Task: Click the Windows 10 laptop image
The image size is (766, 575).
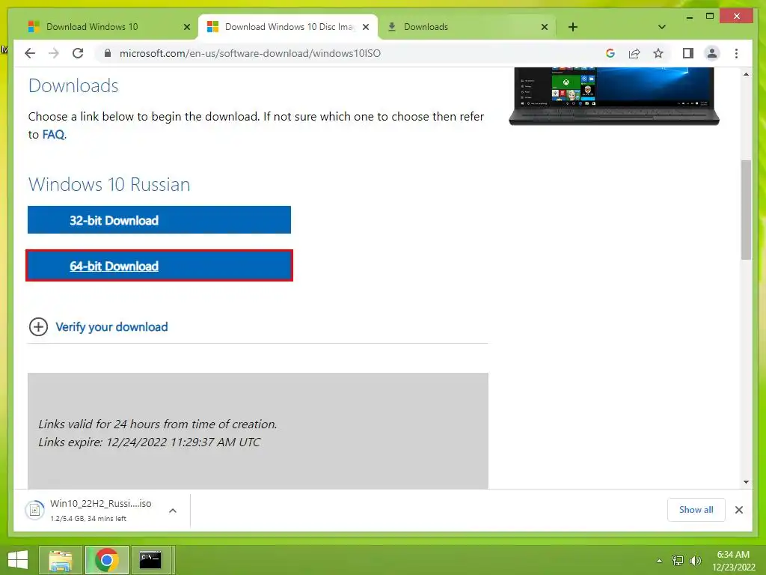Action: (613, 97)
